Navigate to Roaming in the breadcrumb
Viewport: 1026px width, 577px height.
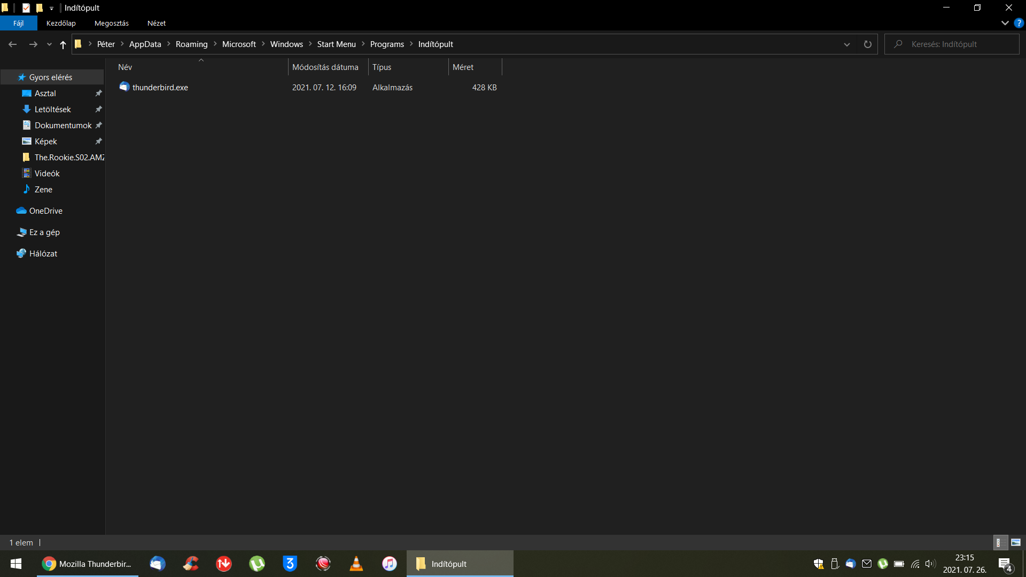191,44
